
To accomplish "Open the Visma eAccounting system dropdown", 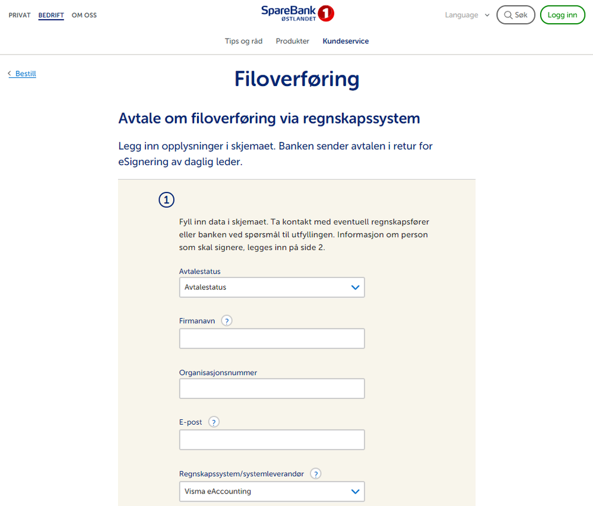I will pos(272,492).
